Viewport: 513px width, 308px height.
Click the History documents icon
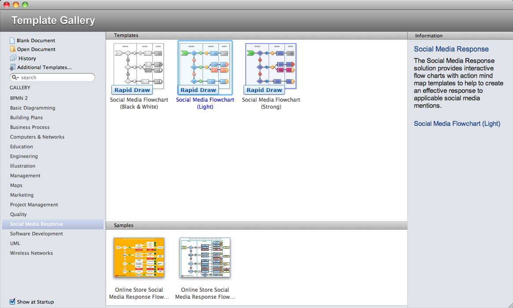click(x=13, y=58)
